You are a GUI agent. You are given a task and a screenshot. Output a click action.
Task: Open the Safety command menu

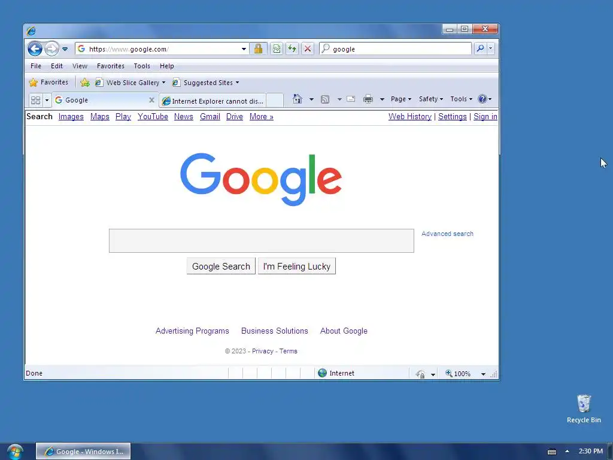pos(431,99)
